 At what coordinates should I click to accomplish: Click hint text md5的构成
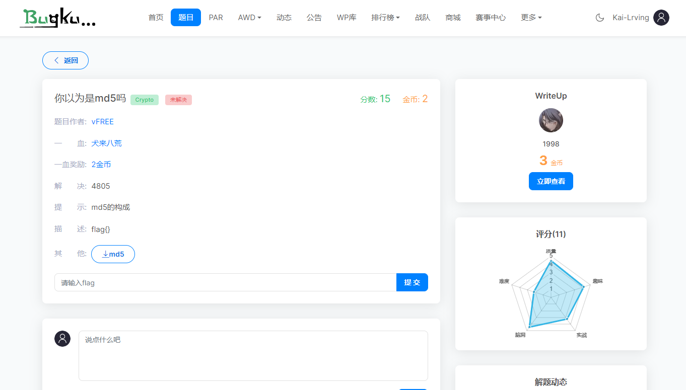(111, 207)
